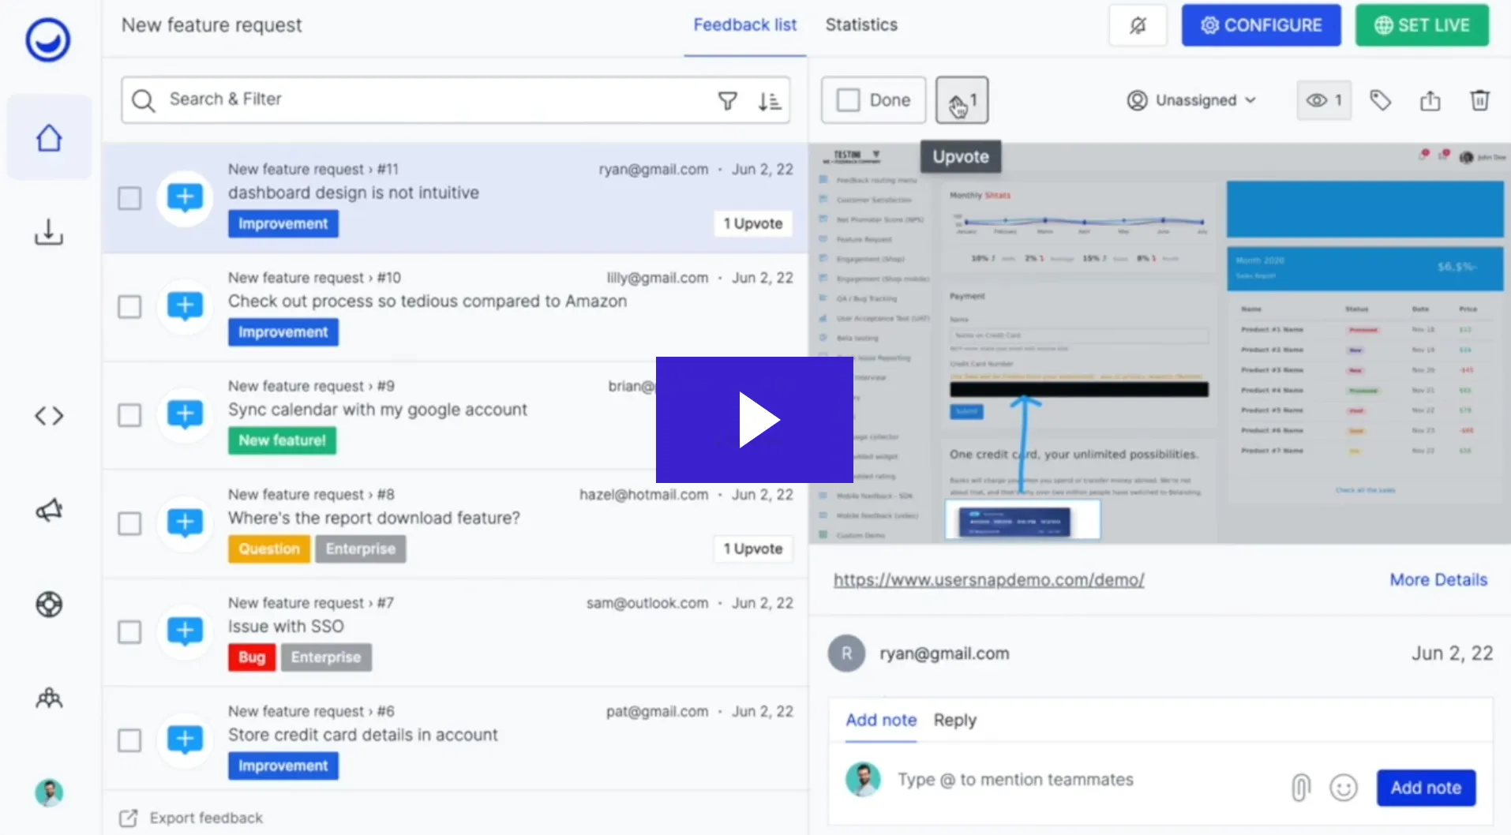
Task: Click the feedback icon for request #9
Action: coord(185,414)
